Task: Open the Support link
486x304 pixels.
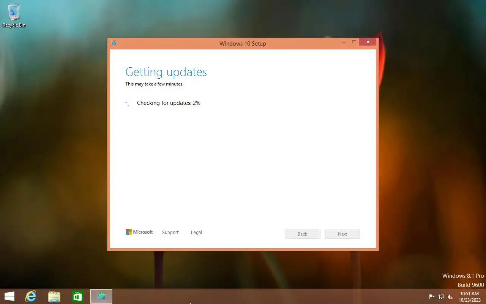Action: 170,232
